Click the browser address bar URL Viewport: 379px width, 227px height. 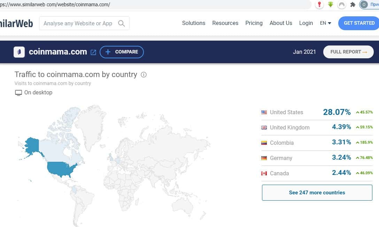[x=55, y=5]
